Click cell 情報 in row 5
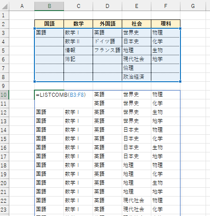 tap(79, 50)
